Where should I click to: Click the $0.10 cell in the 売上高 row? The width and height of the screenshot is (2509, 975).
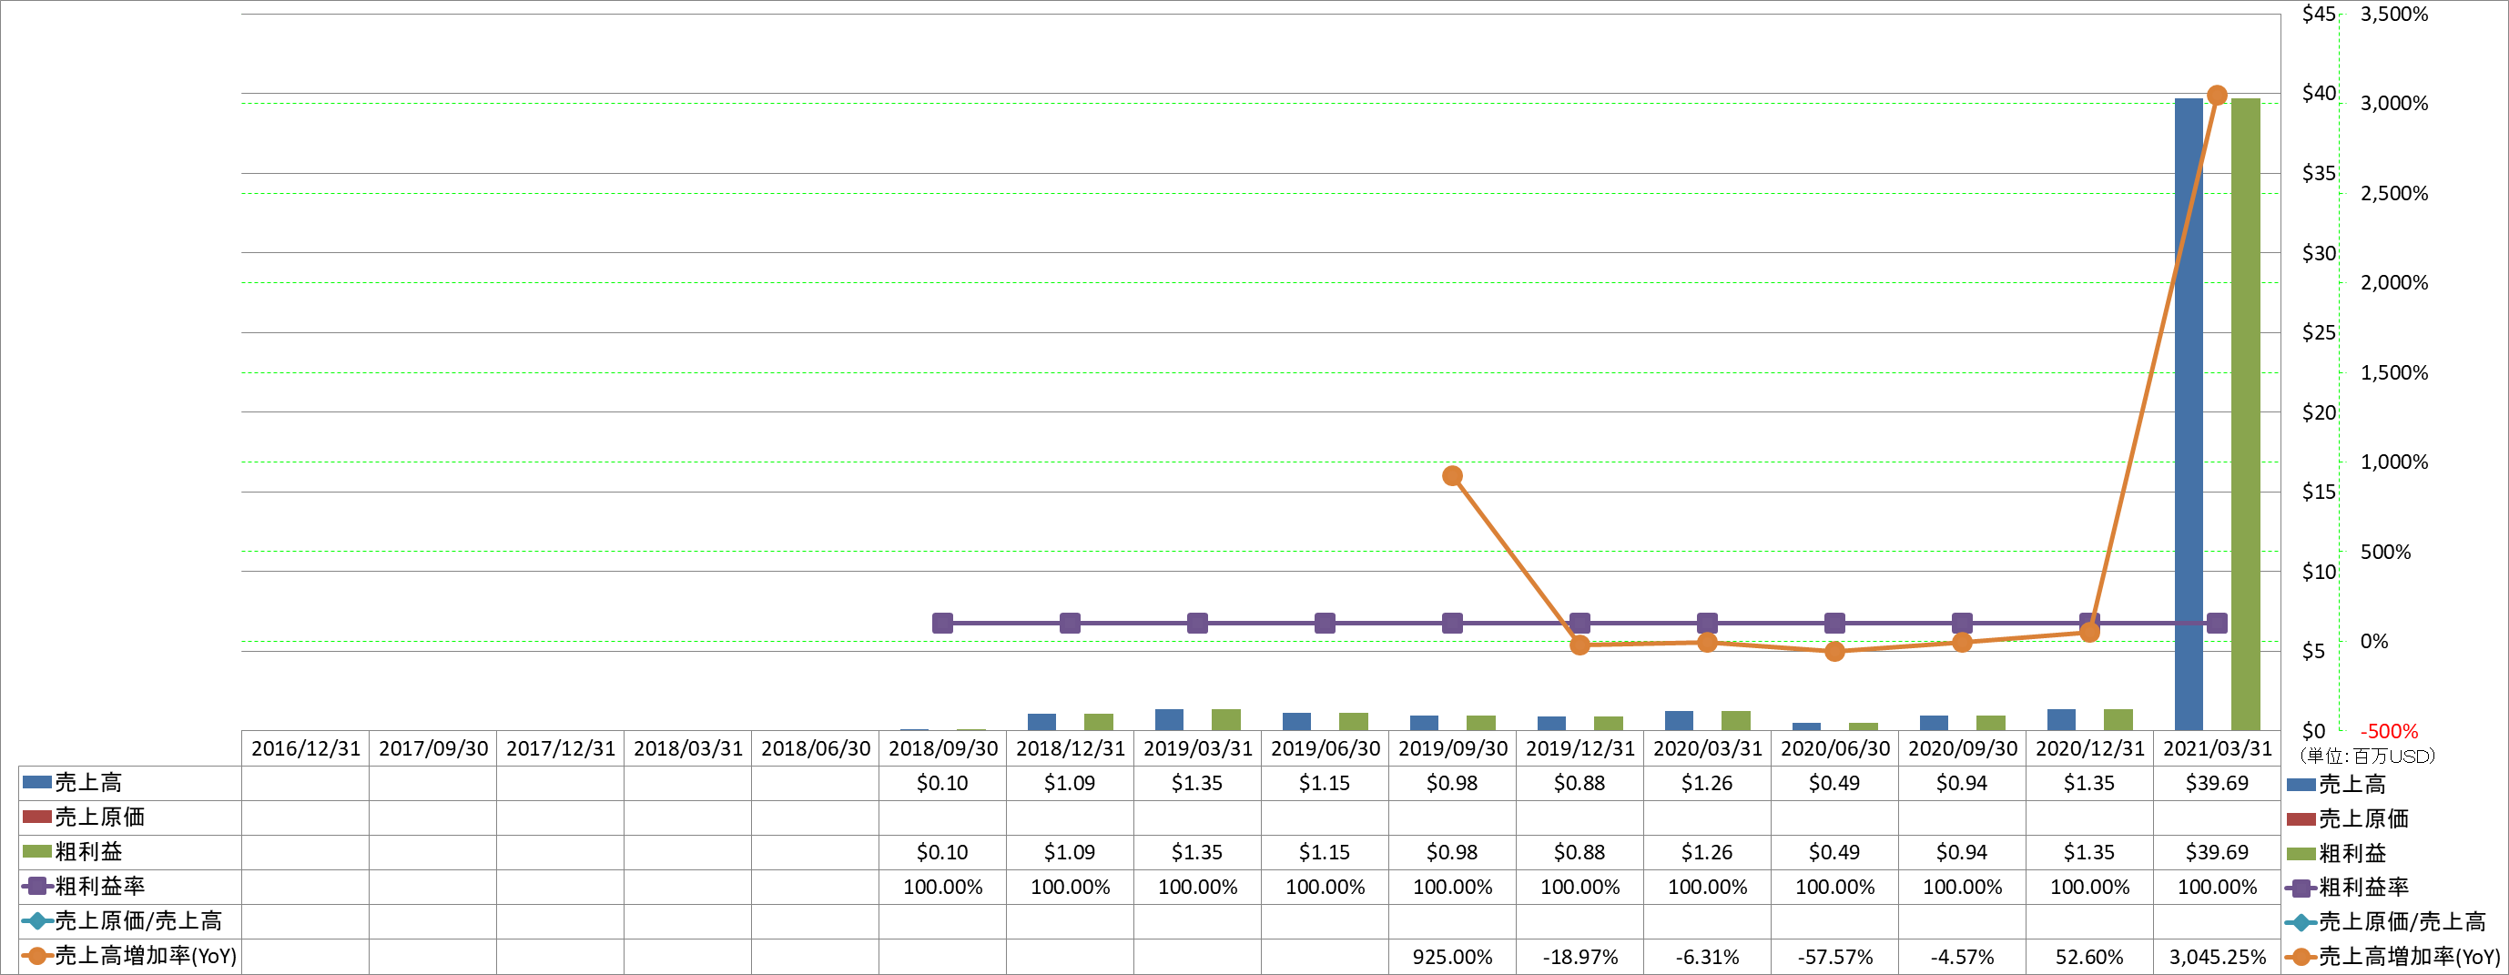tap(943, 783)
